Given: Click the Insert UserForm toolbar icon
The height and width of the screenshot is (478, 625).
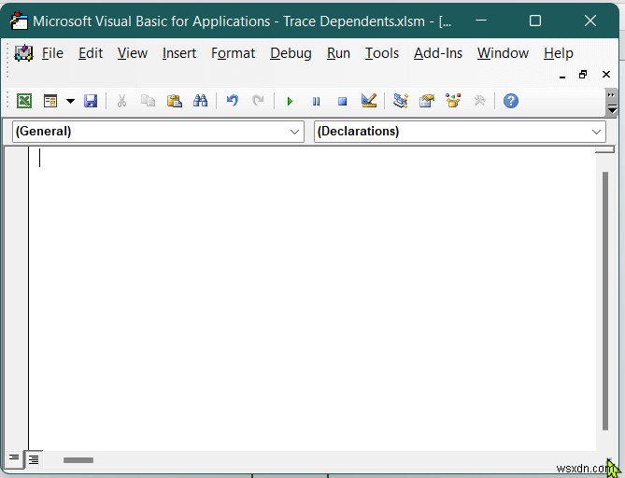Looking at the screenshot, I should (x=50, y=101).
